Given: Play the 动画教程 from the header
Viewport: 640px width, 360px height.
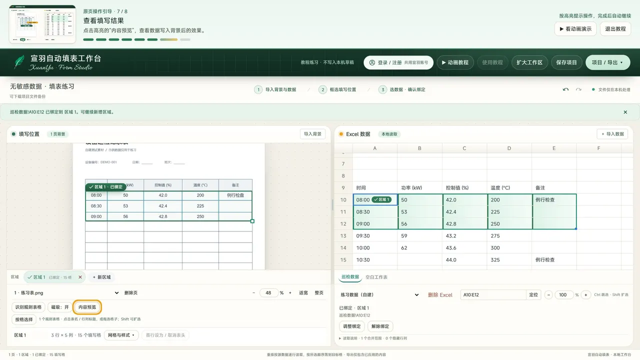Looking at the screenshot, I should click(455, 62).
